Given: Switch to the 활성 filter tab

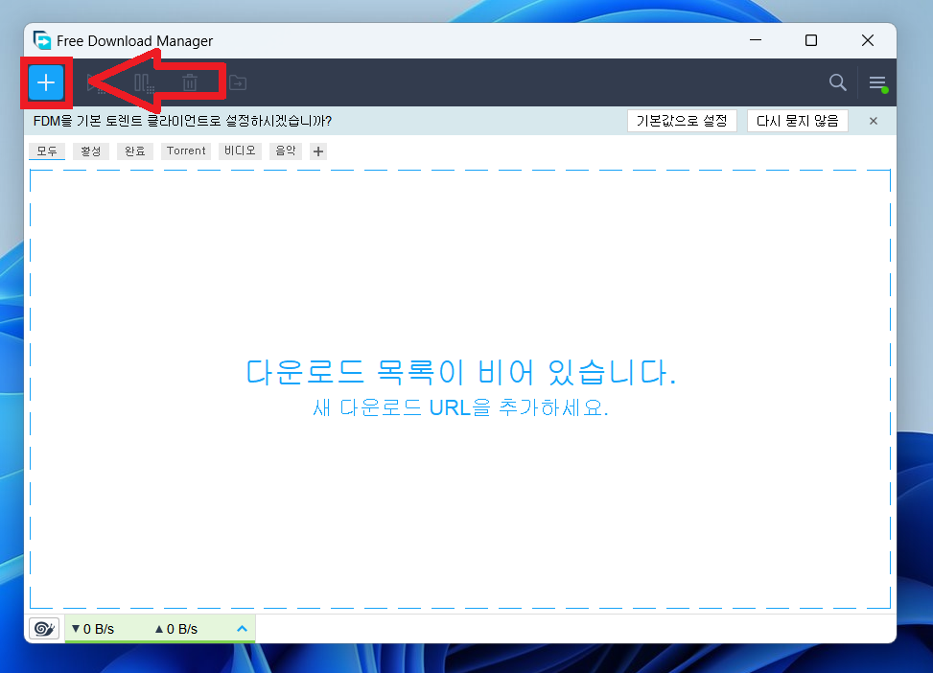Looking at the screenshot, I should click(90, 151).
